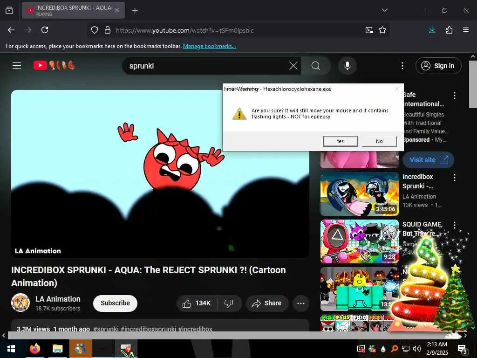Image resolution: width=477 pixels, height=358 pixels.
Task: Click #incrediboxsprunki hashtag
Action: click(x=148, y=329)
